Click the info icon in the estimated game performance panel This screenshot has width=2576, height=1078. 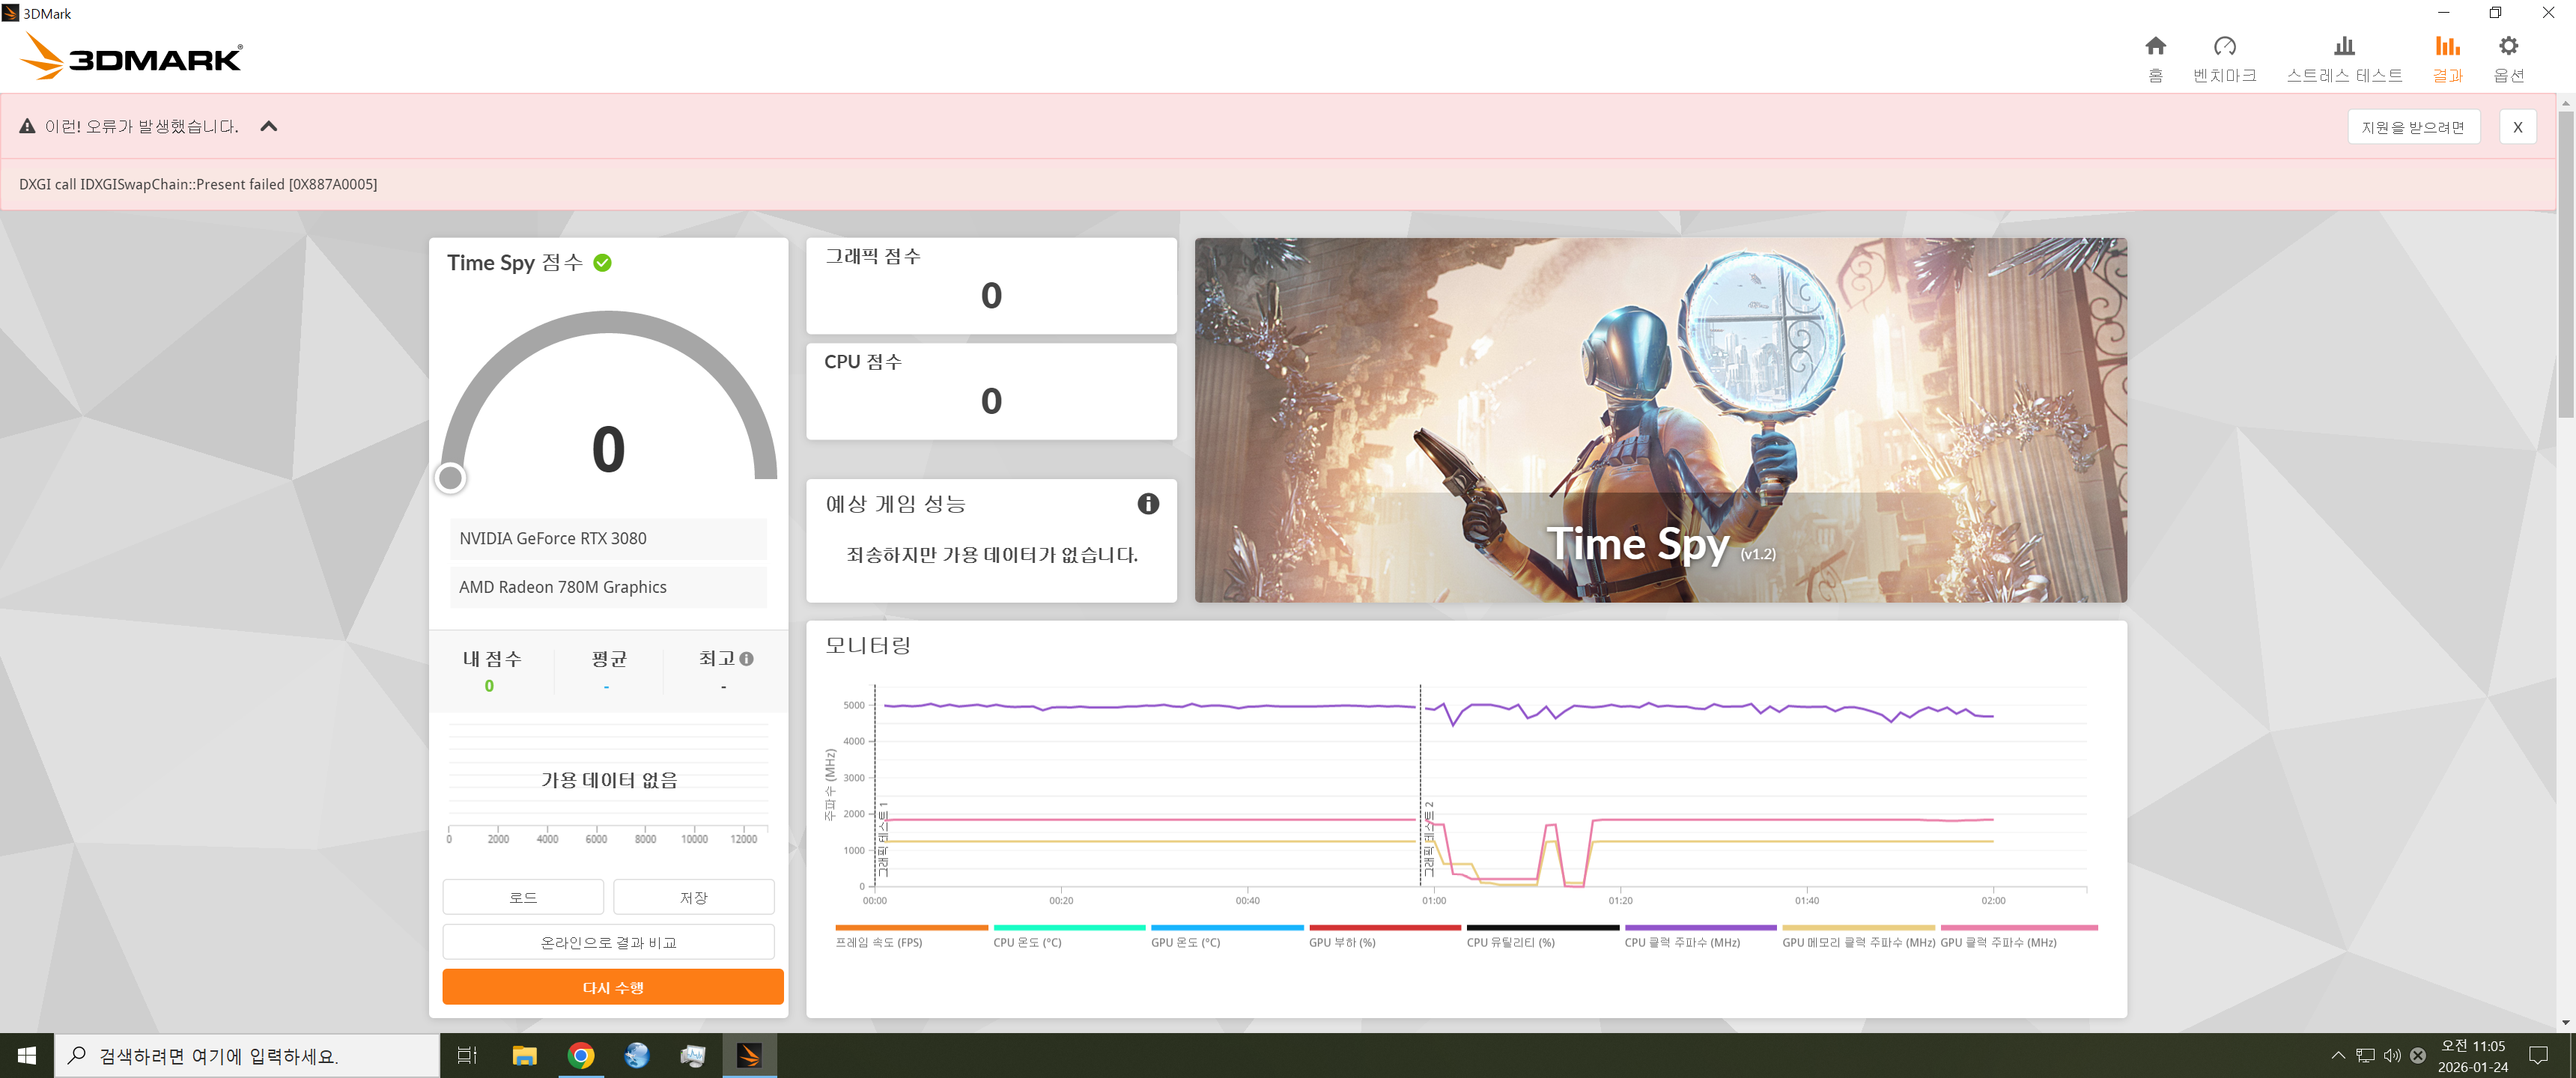[x=1147, y=504]
